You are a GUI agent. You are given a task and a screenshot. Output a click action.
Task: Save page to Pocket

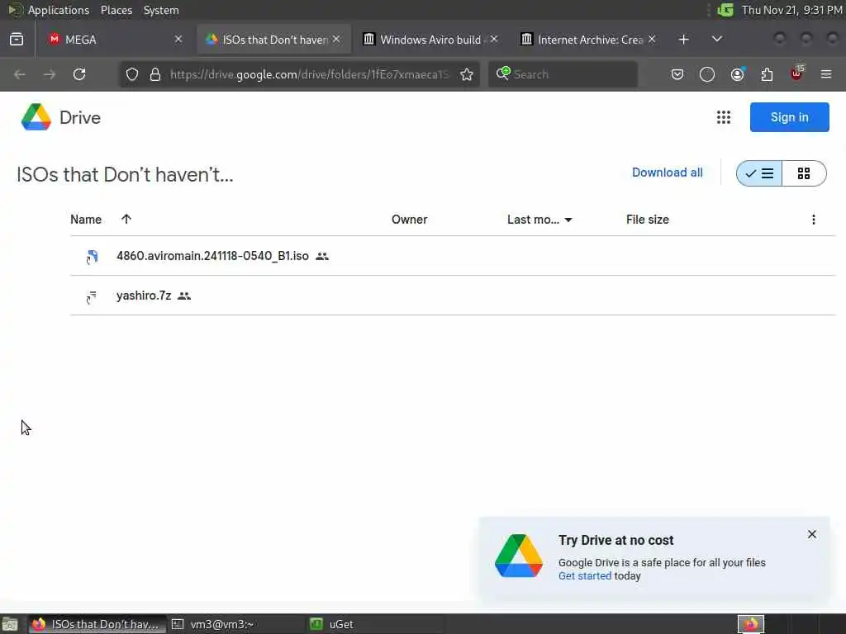677,74
